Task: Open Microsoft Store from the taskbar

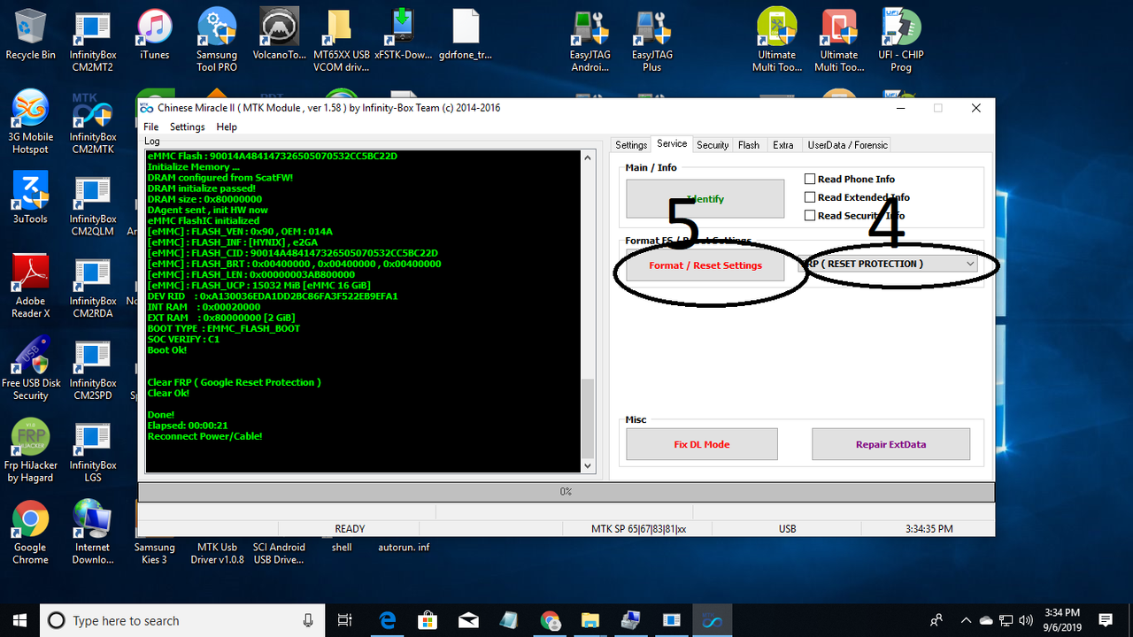Action: click(428, 620)
